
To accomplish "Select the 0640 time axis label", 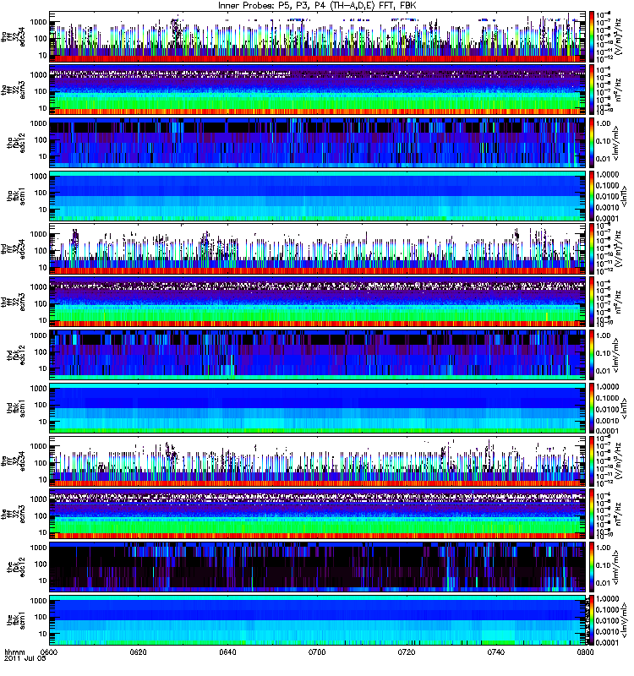I will (227, 651).
